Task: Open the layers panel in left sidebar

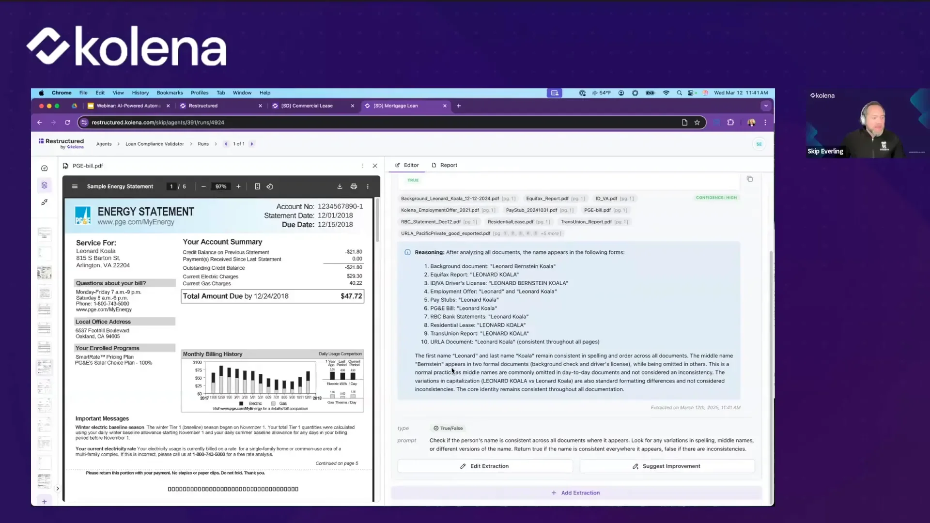Action: pyautogui.click(x=44, y=185)
